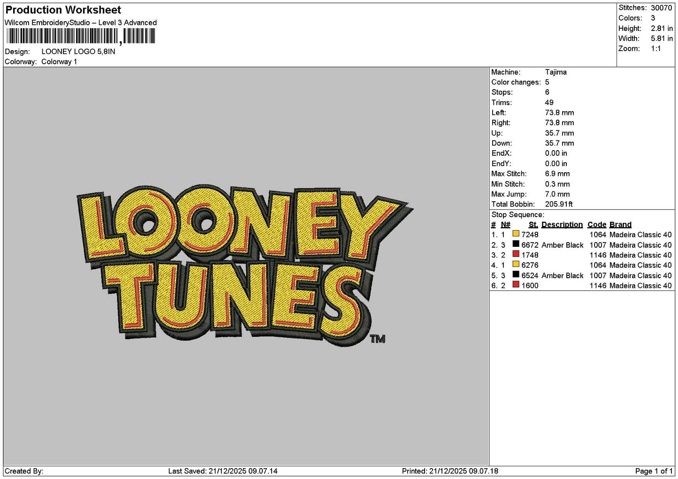Image resolution: width=678 pixels, height=479 pixels.
Task: Click Machine value Tajima
Action: (556, 72)
